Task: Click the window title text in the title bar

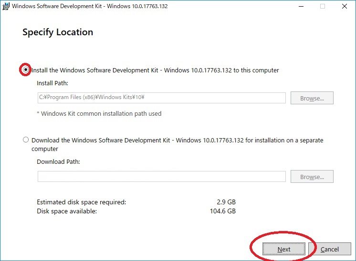Action: tap(90, 6)
